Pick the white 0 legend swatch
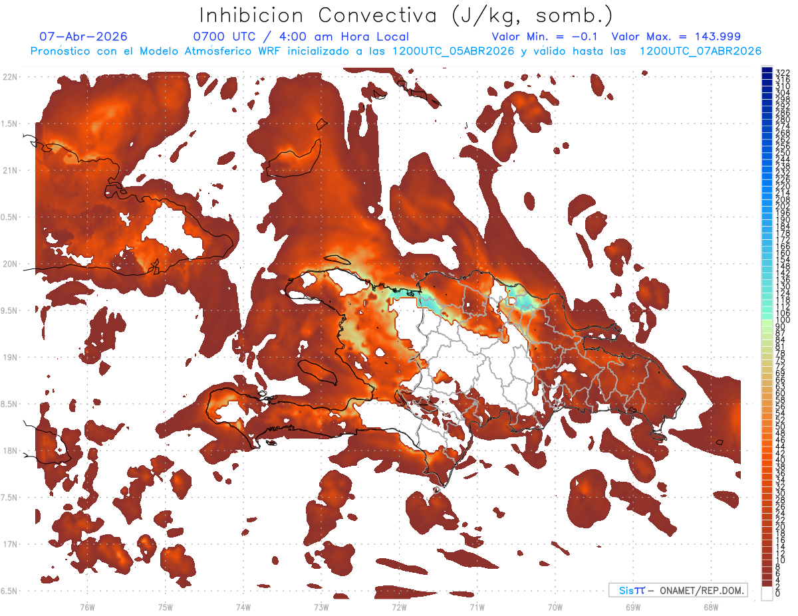798x616 pixels. point(767,593)
